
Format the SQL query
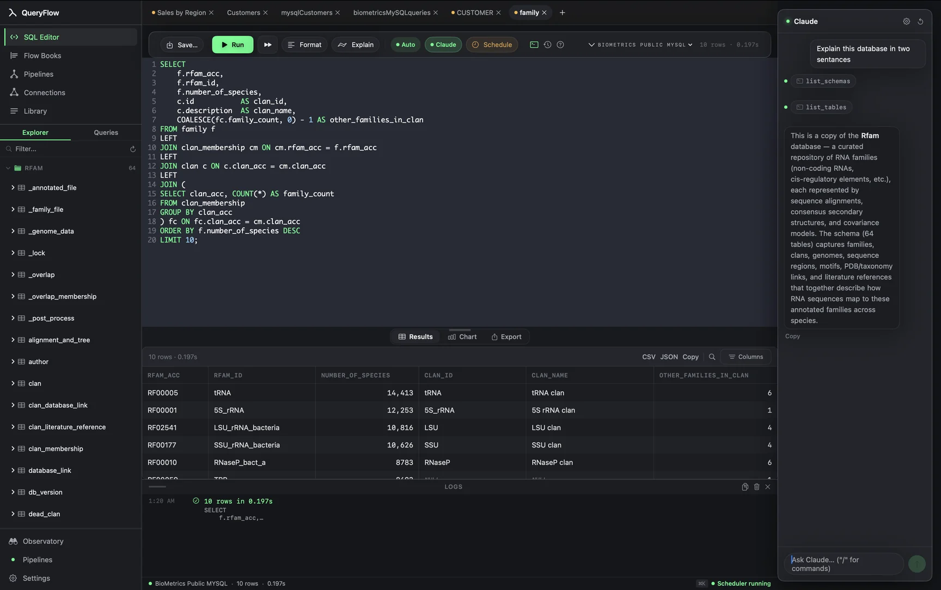tap(304, 45)
